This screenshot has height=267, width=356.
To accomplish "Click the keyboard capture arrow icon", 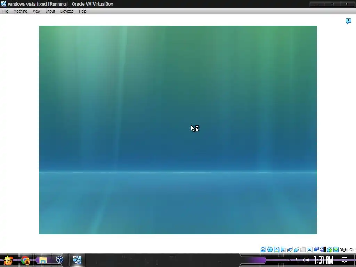I will pyautogui.click(x=336, y=250).
